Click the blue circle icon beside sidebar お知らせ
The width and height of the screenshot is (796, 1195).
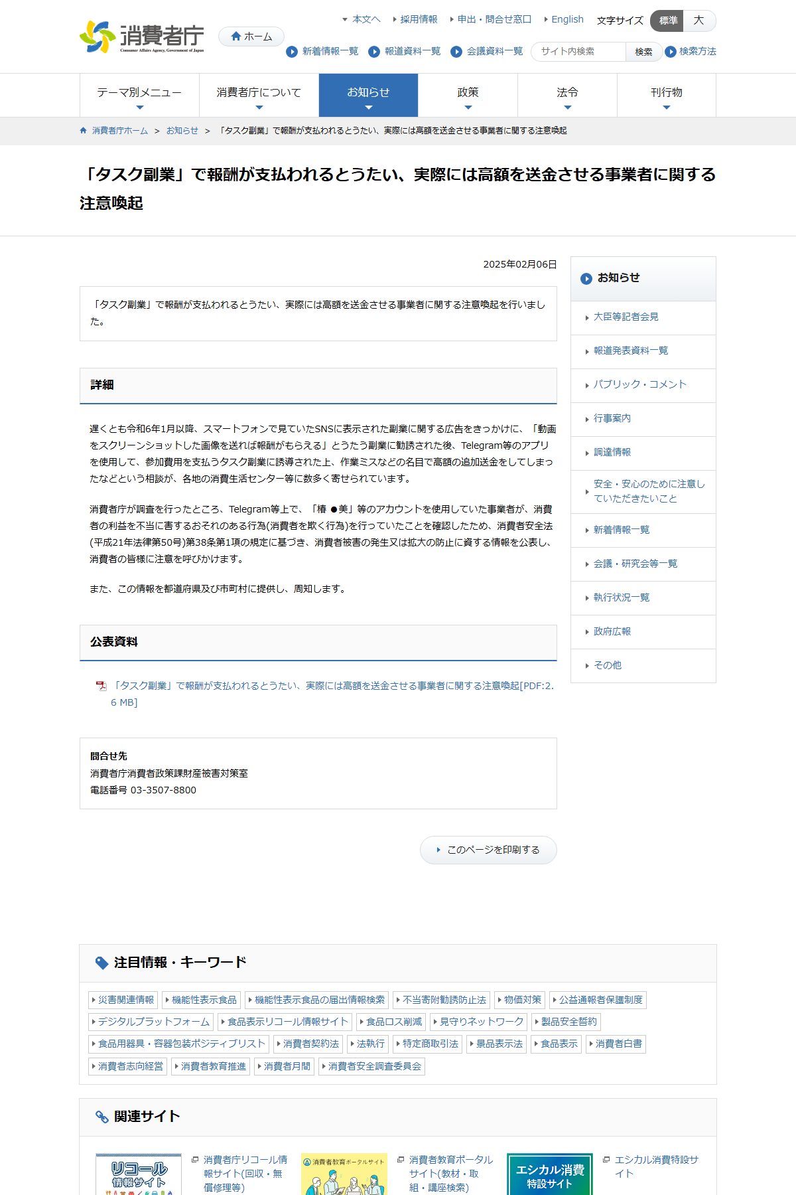pos(586,279)
